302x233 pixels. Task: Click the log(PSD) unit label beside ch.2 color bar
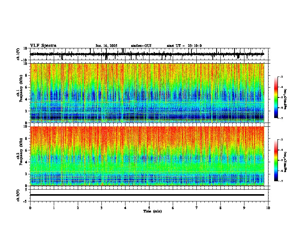tap(286, 162)
